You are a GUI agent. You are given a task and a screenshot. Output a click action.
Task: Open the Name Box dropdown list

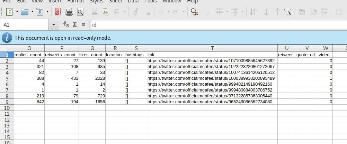coord(54,25)
